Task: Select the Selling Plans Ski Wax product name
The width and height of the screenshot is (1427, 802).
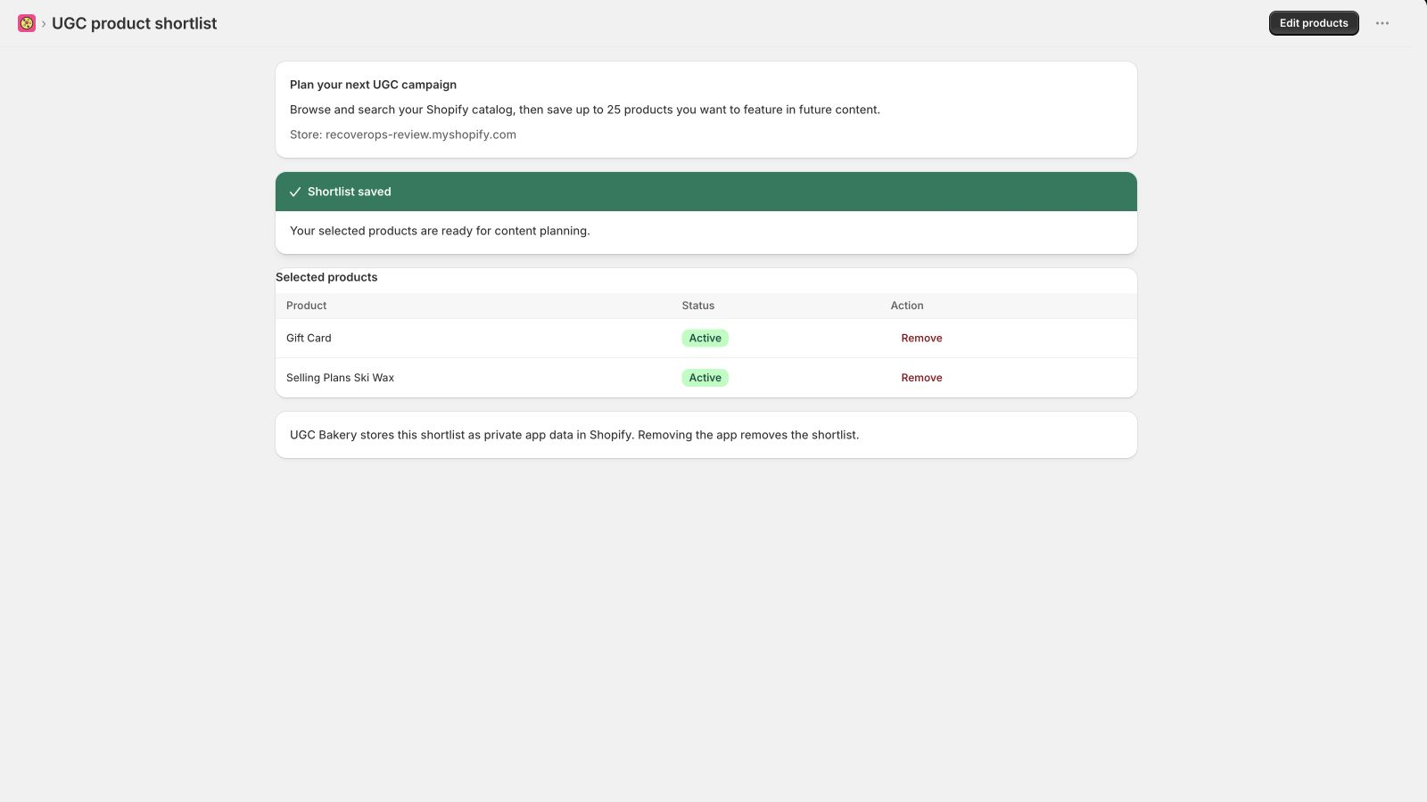Action: pyautogui.click(x=340, y=378)
